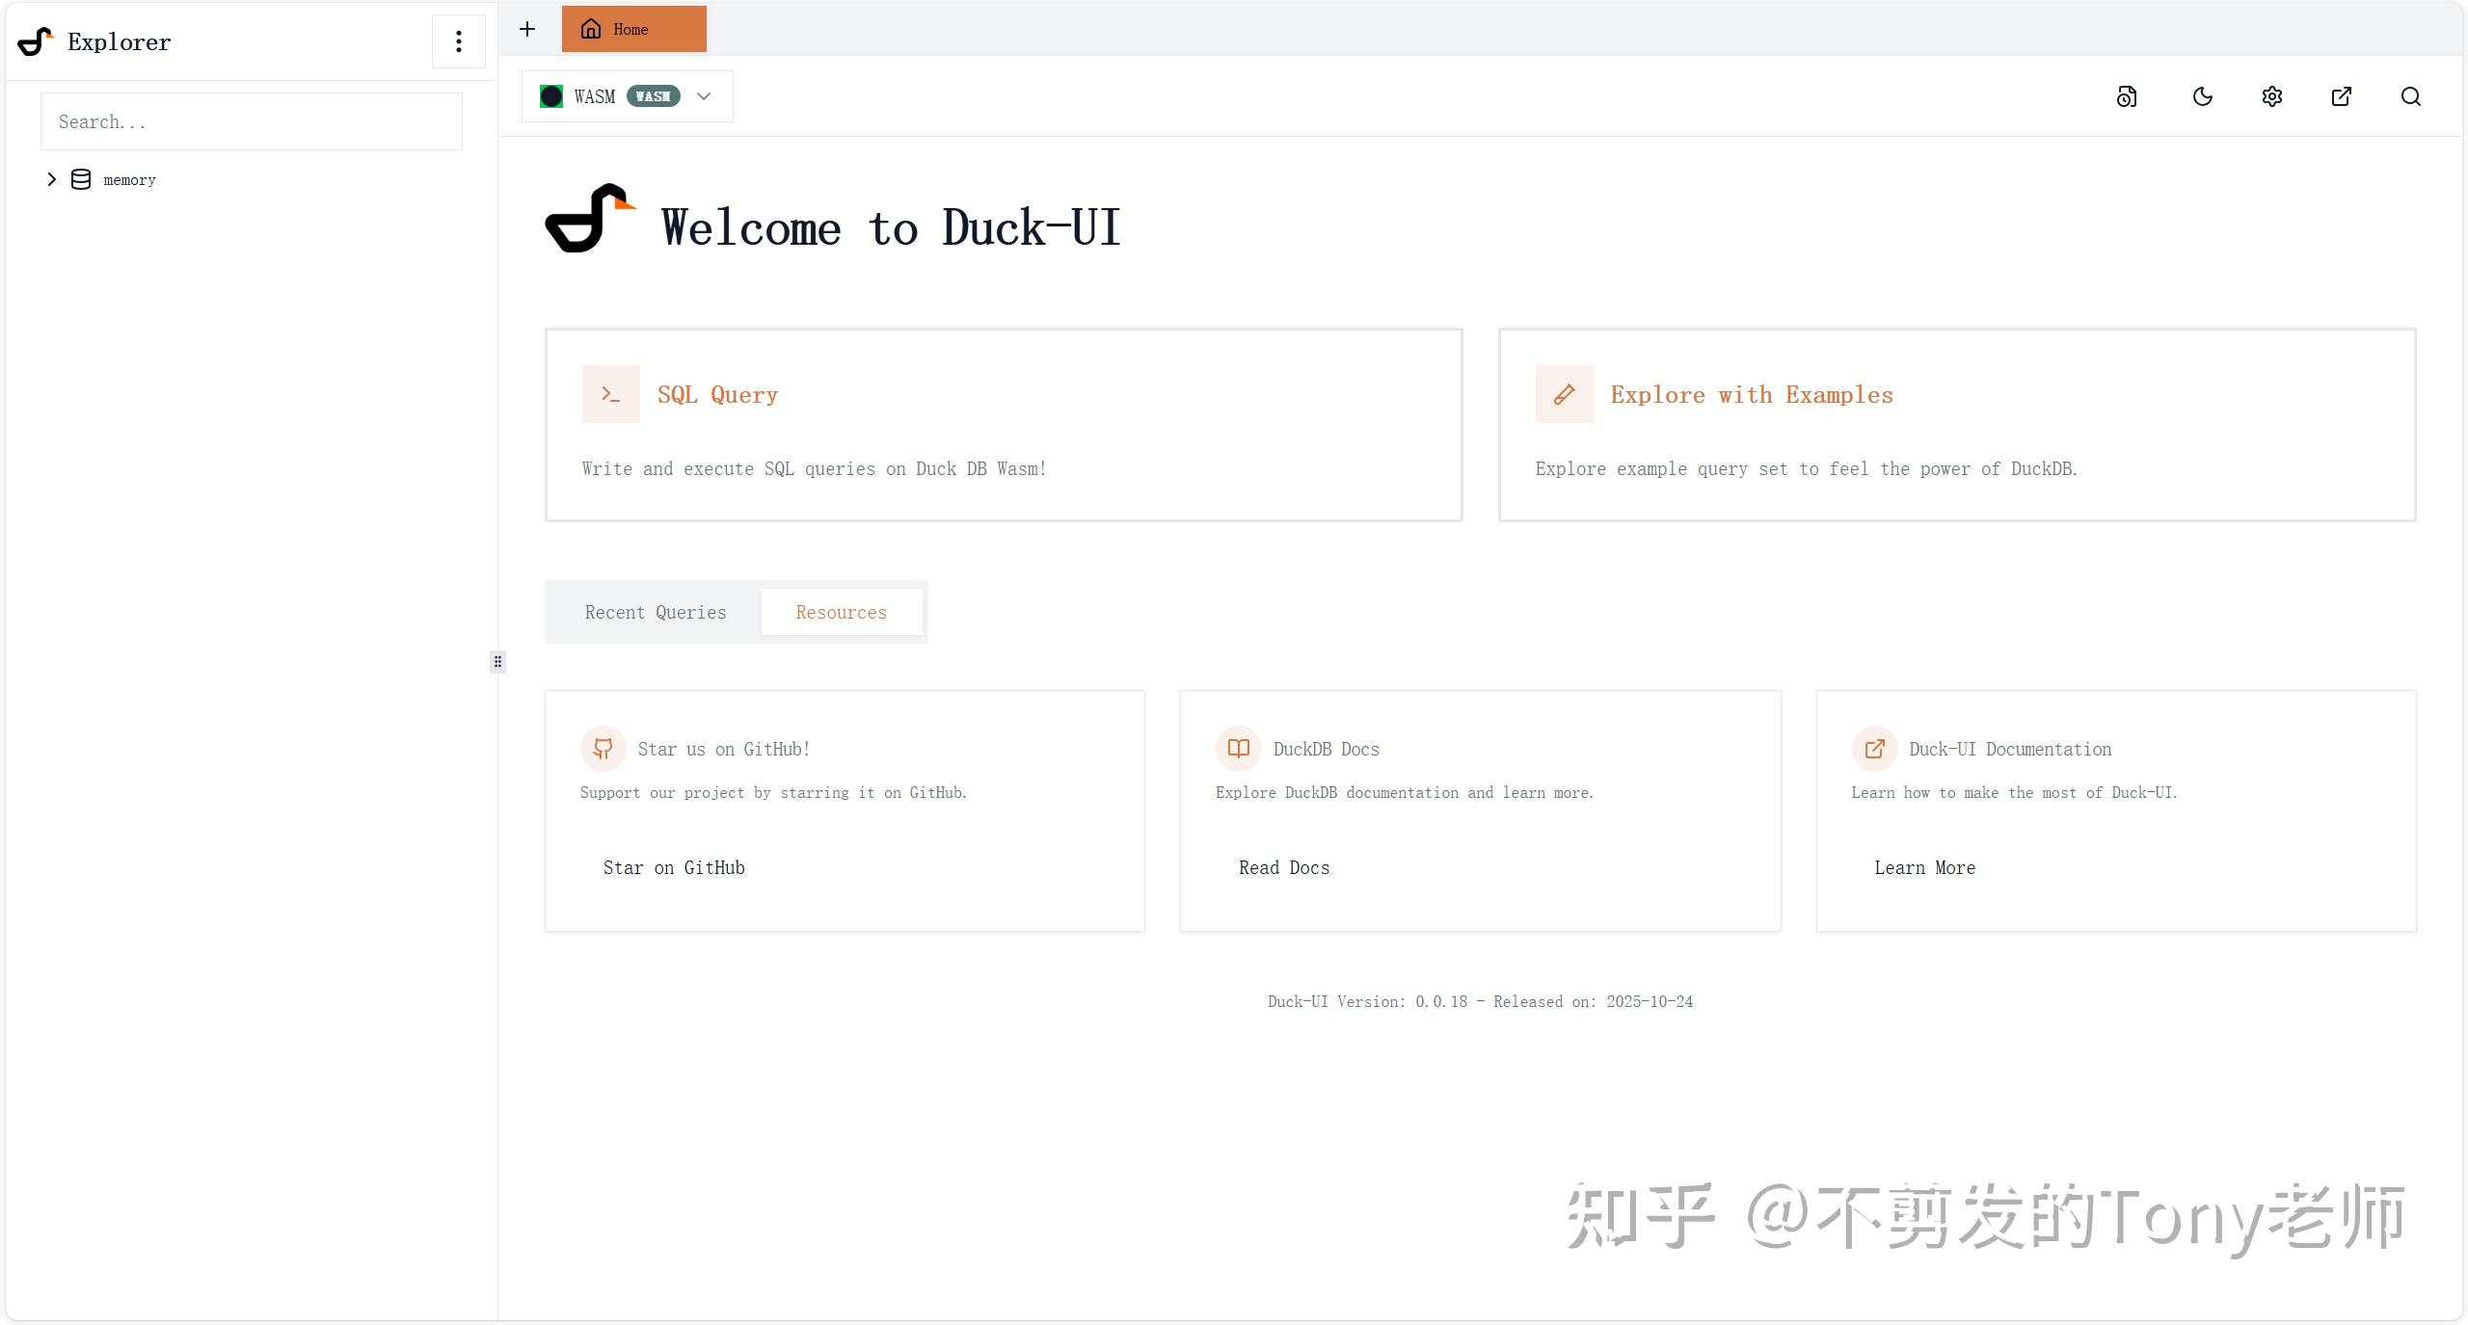Click the book icon on DuckDB Docs card

pos(1237,749)
